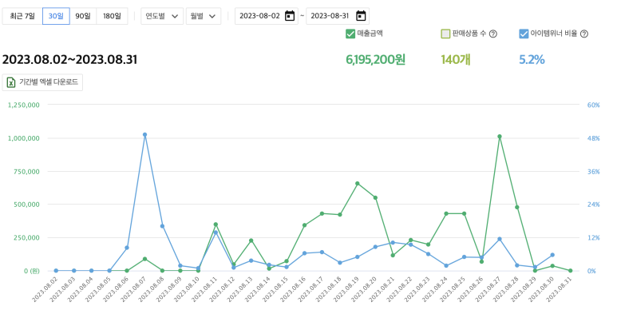This screenshot has height=314, width=617.
Task: Click green sales point on 2023.08.28
Action: click(x=517, y=207)
